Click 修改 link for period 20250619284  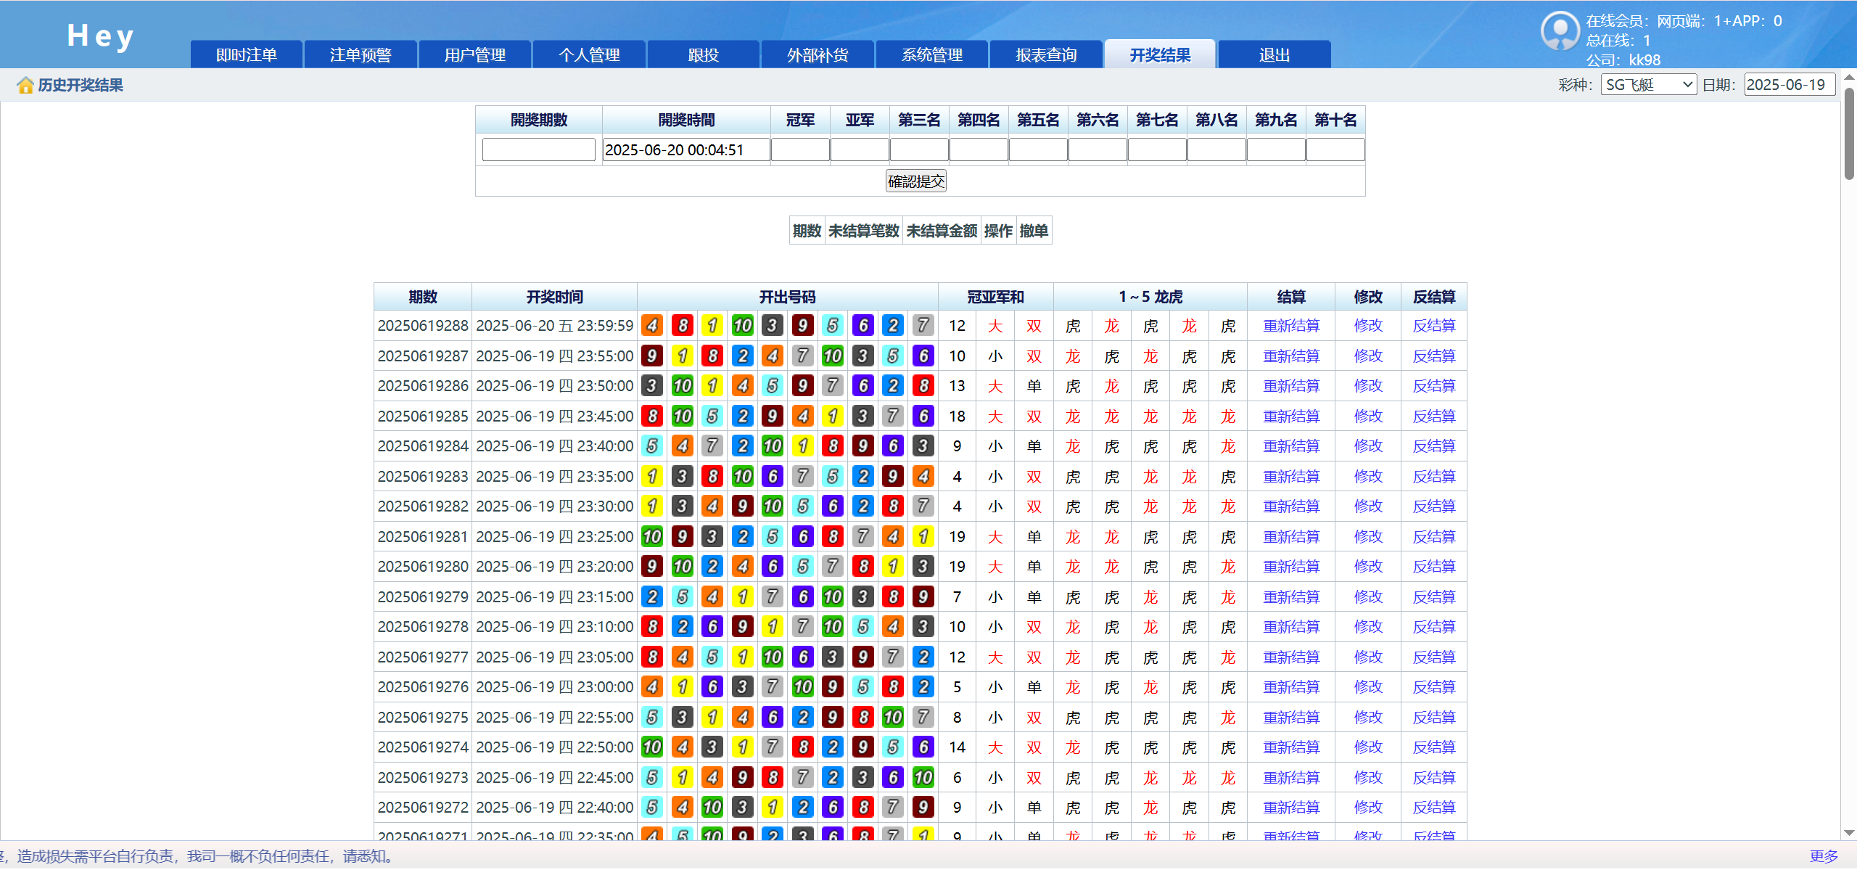1368,446
